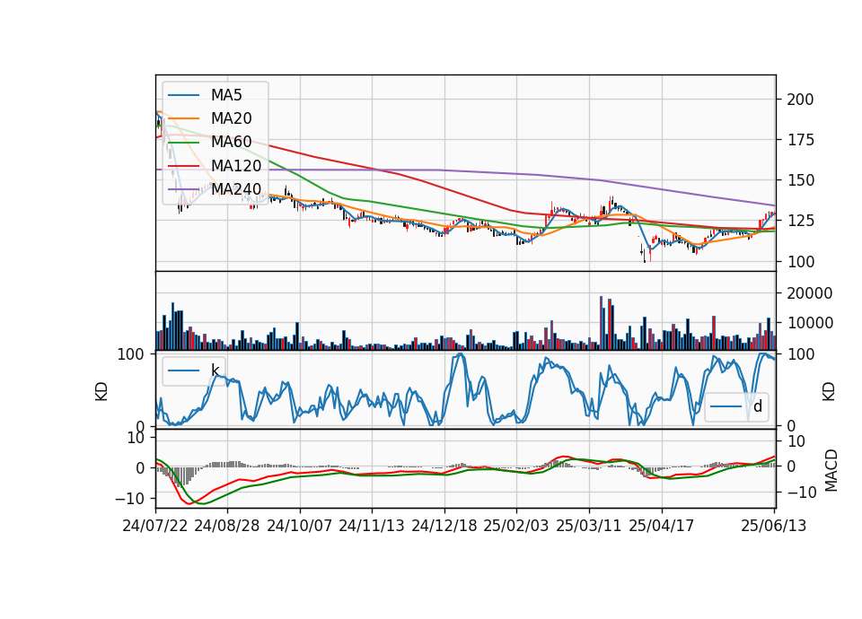The width and height of the screenshot is (862, 619).
Task: Click the 100 tick on left KD axis
Action: pyautogui.click(x=131, y=354)
